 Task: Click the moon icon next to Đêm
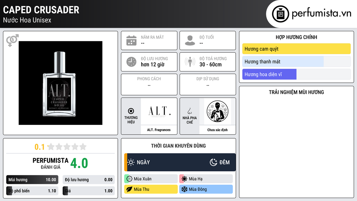click(213, 162)
